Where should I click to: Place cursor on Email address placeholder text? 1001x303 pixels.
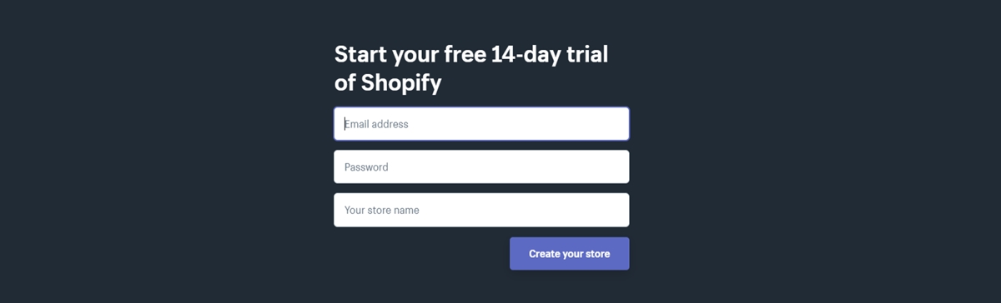377,124
